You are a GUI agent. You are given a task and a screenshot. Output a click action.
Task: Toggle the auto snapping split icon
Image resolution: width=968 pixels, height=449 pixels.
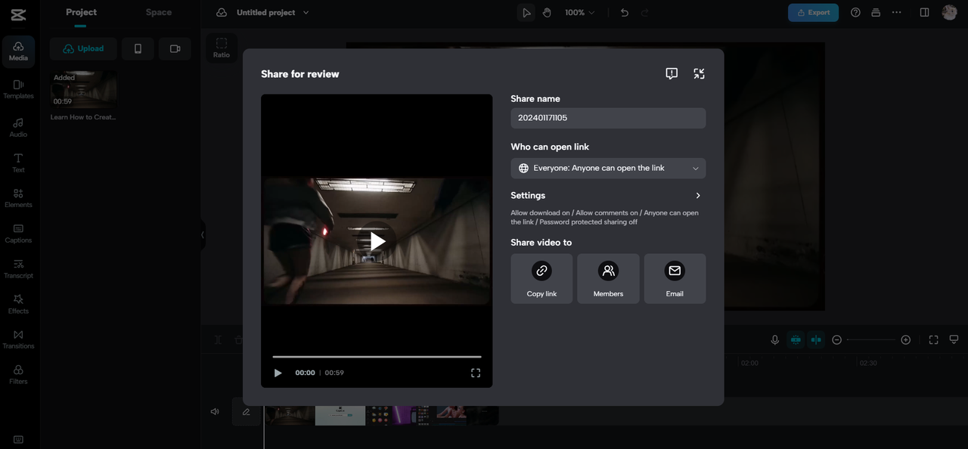point(816,340)
